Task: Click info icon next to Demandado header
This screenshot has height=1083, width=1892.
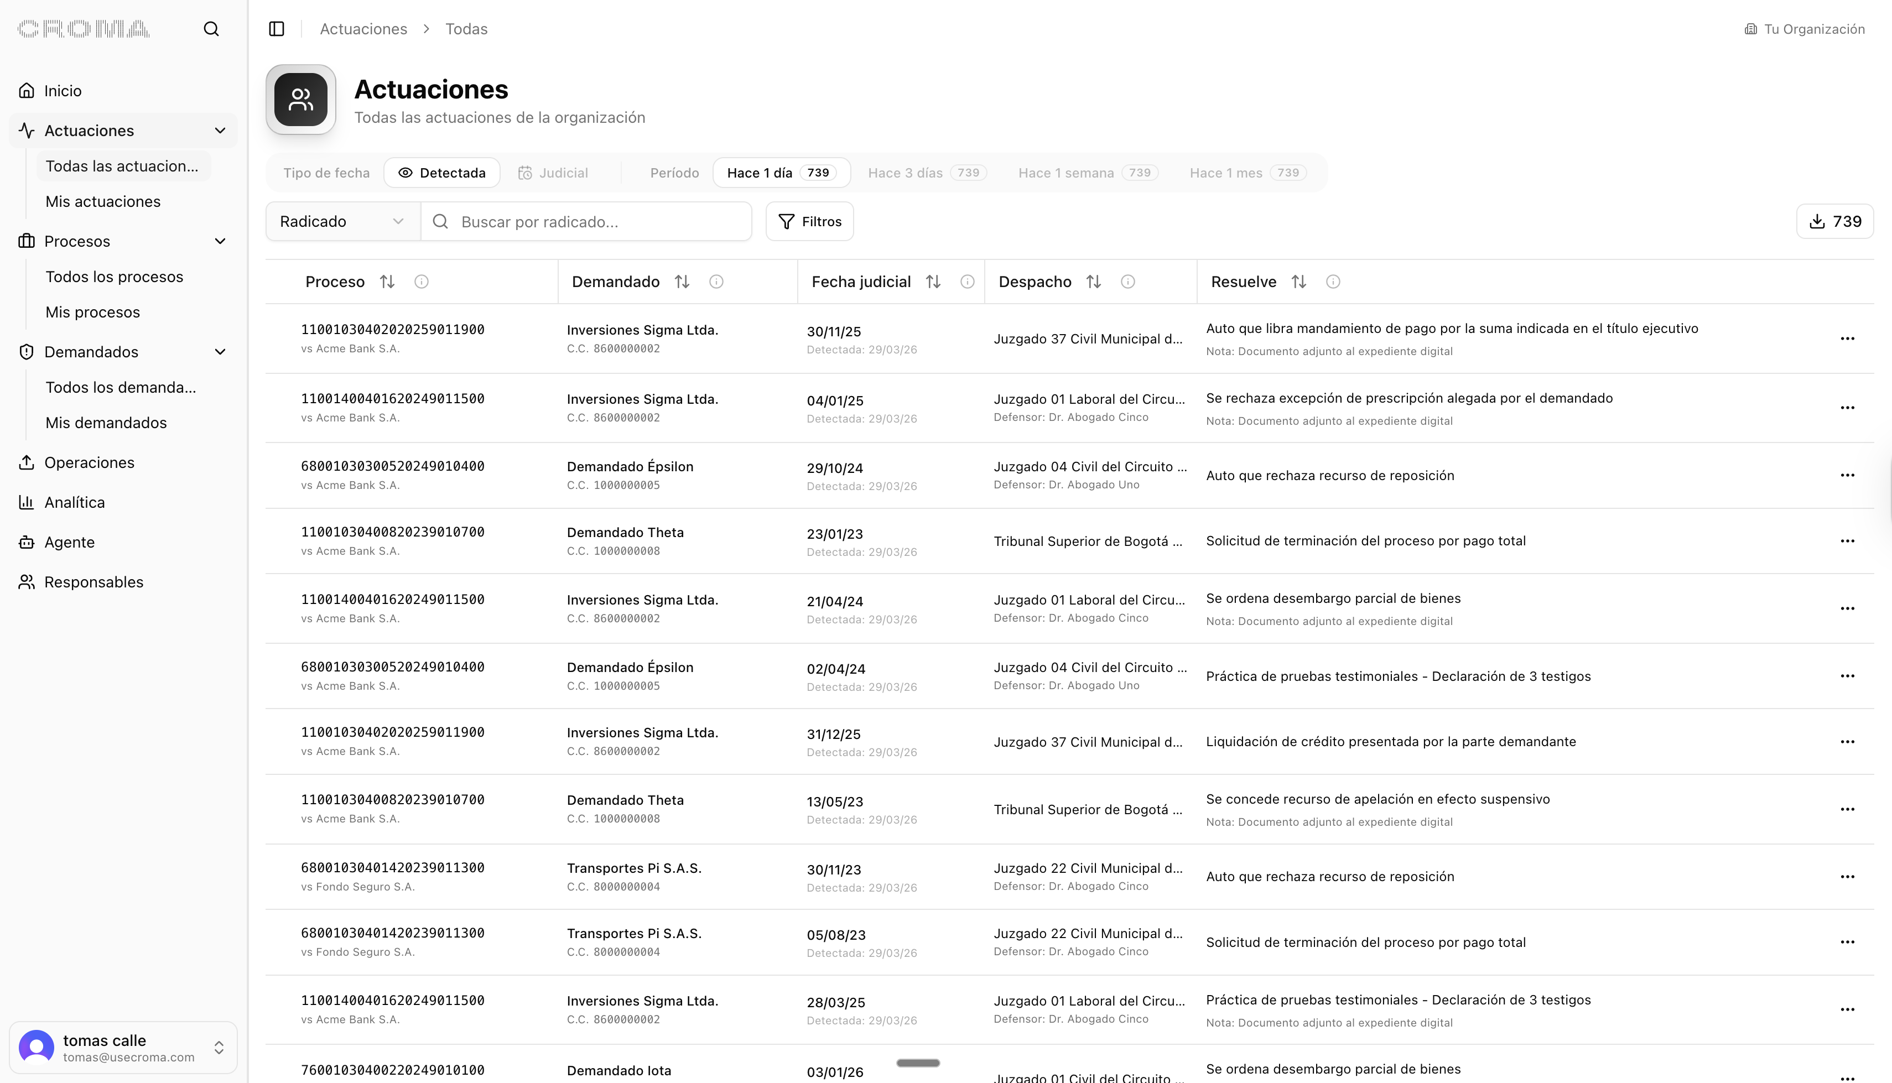Action: pos(716,282)
